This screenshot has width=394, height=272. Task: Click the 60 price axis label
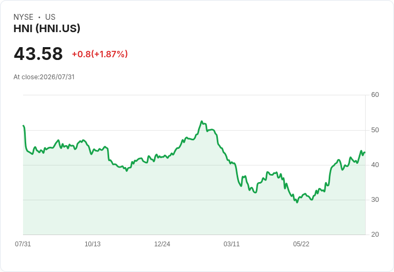coord(375,95)
